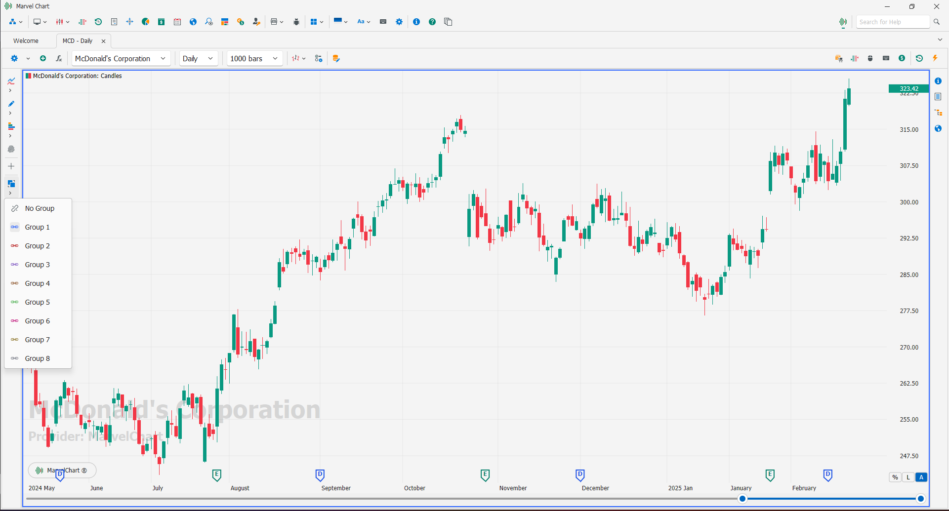Open the McDonald's Corporation symbol dropdown
Image resolution: width=949 pixels, height=511 pixels.
pyautogui.click(x=121, y=58)
